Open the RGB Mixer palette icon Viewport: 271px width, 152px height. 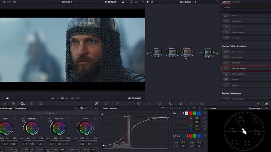pos(31,103)
